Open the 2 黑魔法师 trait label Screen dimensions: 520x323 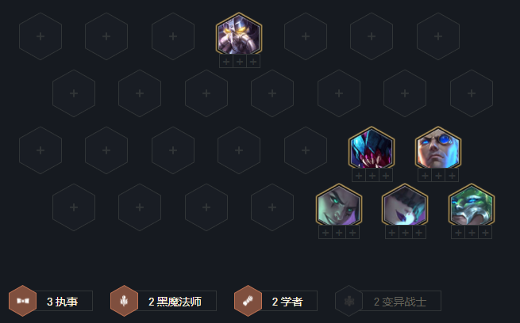(x=175, y=302)
